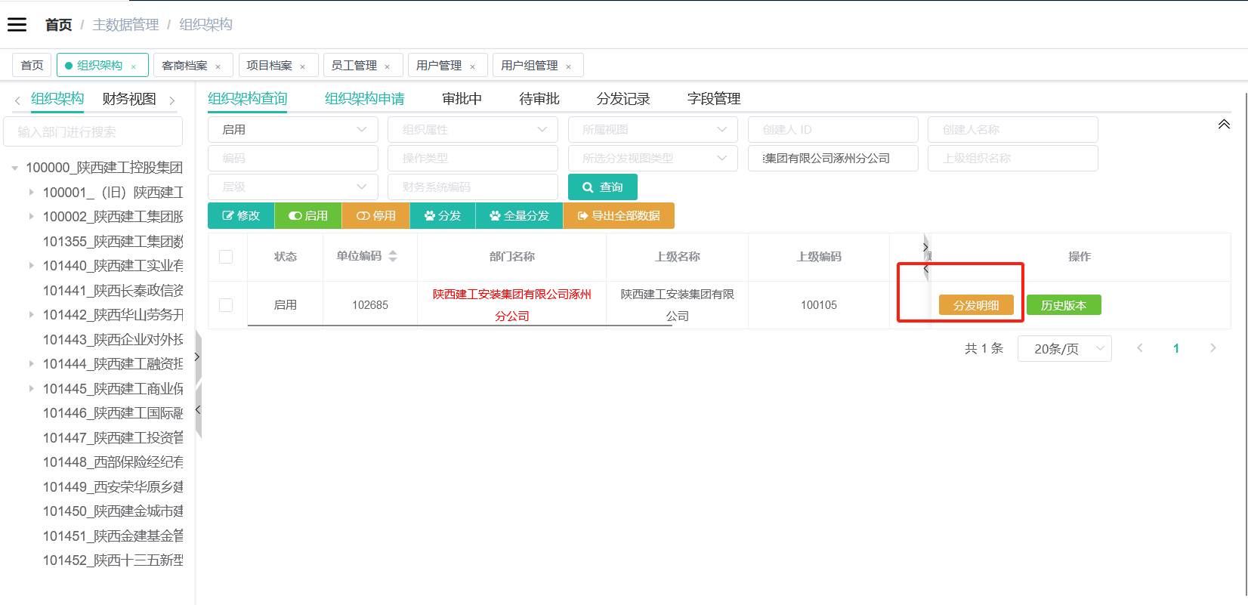This screenshot has width=1248, height=605.
Task: Switch to the 分发记录 tab
Action: coord(622,99)
